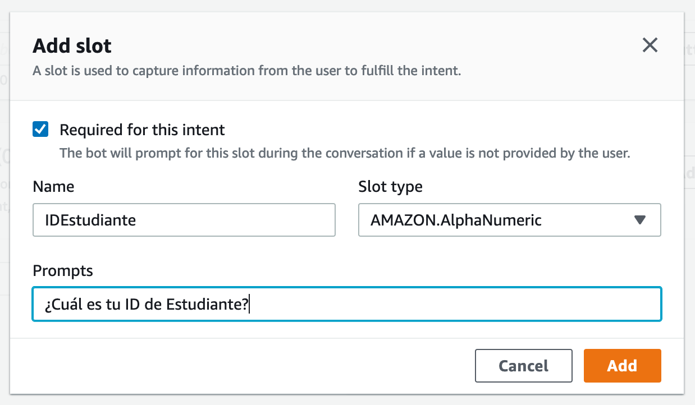Screen dimensions: 695x405
Task: Click the helper text below the Required checkbox
Action: tap(345, 153)
